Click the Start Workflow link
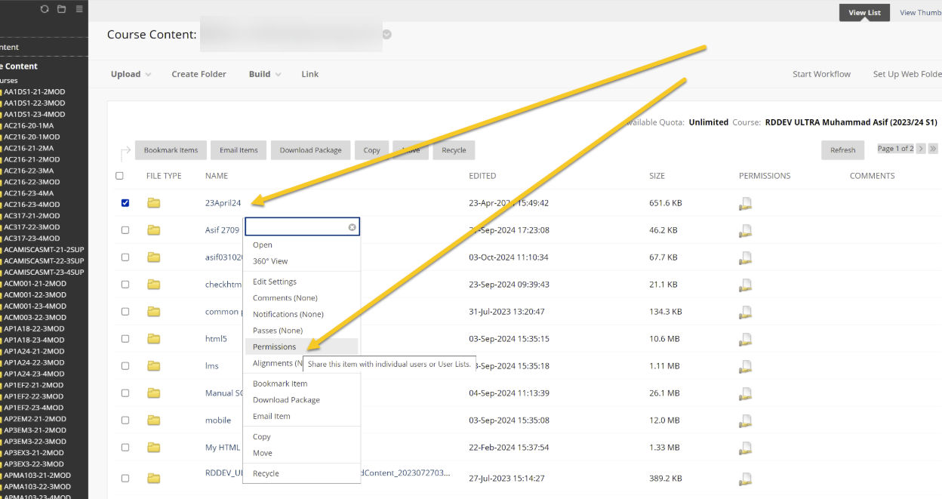 point(821,74)
